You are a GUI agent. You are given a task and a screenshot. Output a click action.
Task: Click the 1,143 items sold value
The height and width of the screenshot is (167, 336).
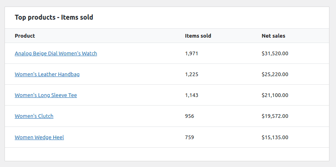192,95
